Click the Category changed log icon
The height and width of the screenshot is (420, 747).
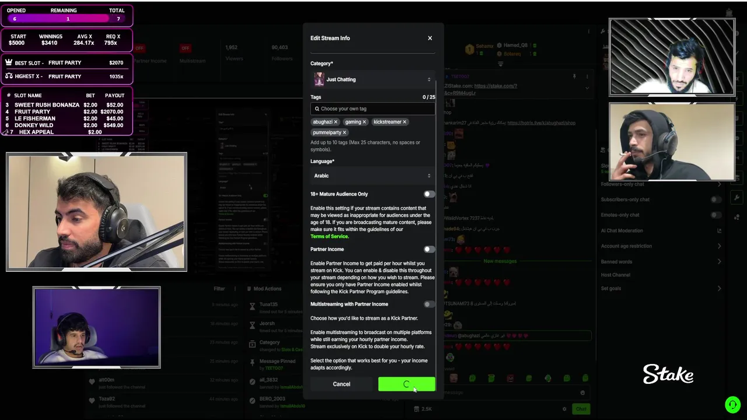click(252, 345)
